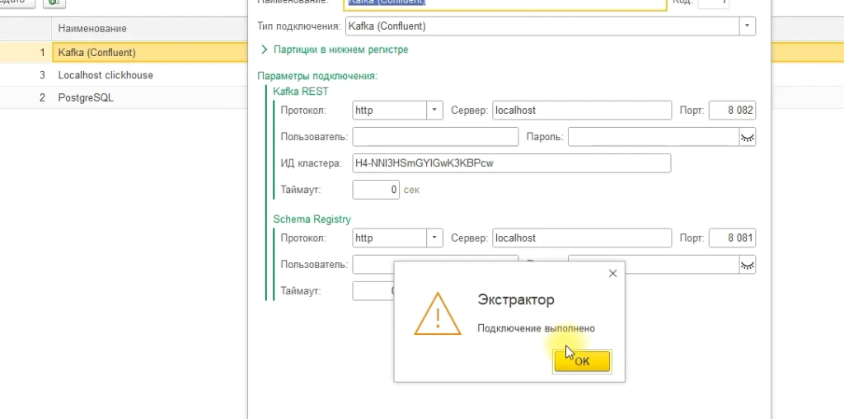This screenshot has height=419, width=844.
Task: Expand Партиции в нижнем регистре section
Action: click(265, 49)
